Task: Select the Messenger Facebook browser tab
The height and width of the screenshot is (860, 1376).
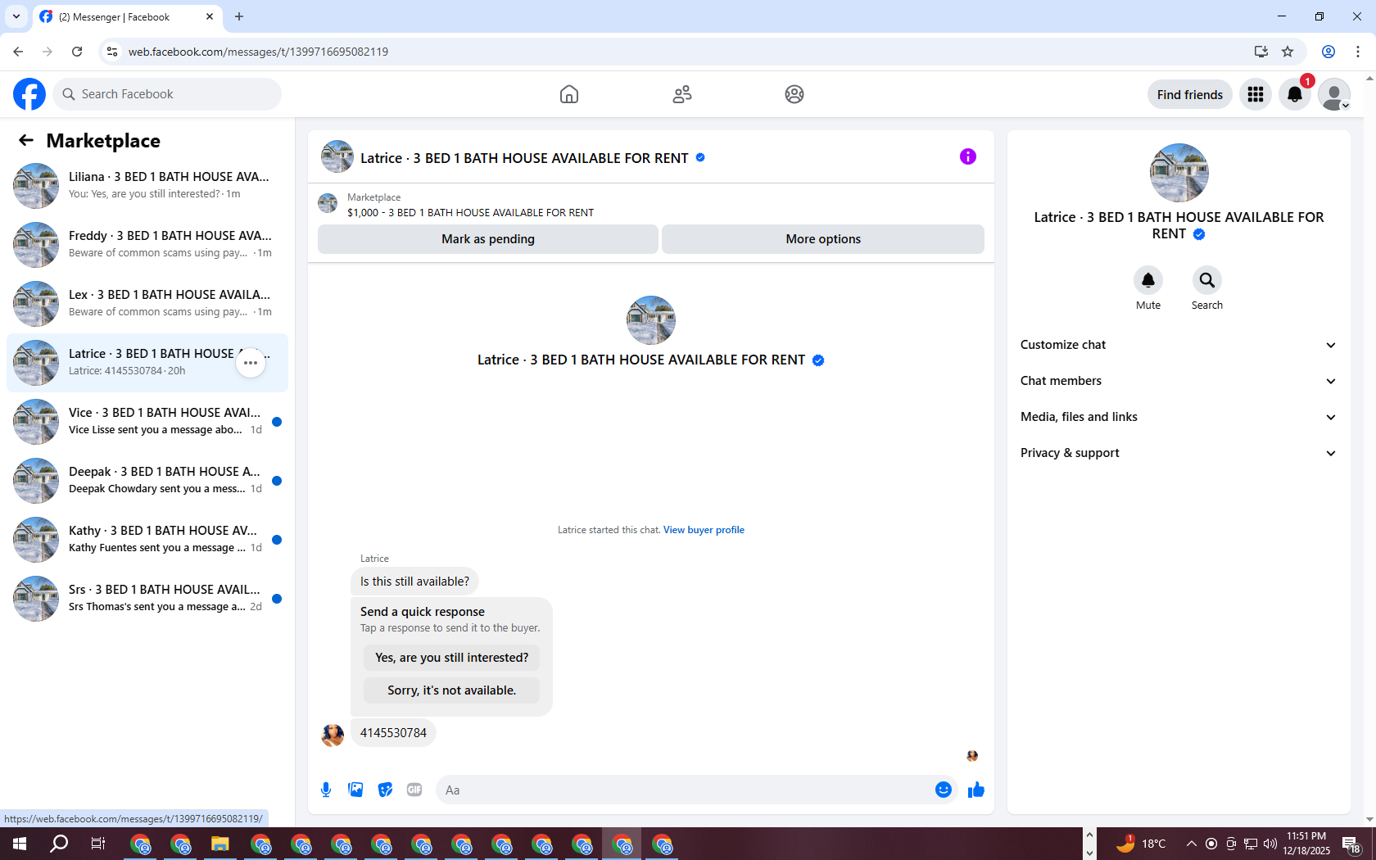Action: click(x=128, y=16)
